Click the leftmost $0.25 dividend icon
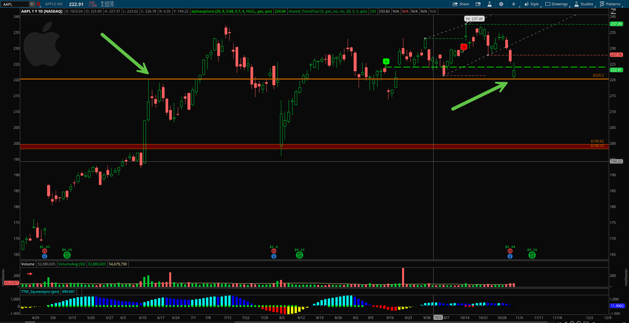The height and width of the screenshot is (323, 629). pyautogui.click(x=67, y=255)
